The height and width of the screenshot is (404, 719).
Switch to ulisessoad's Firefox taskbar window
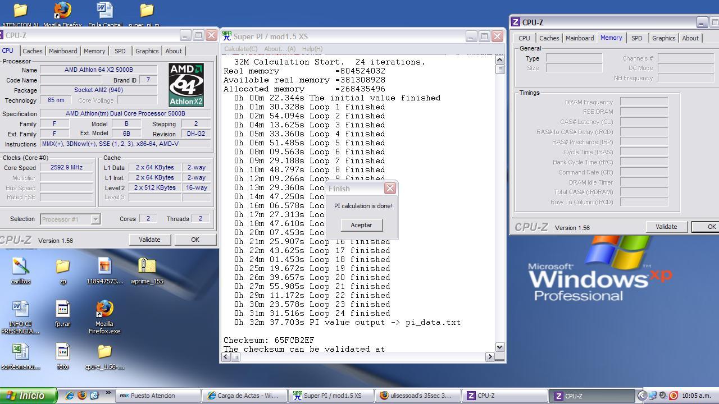(x=418, y=396)
